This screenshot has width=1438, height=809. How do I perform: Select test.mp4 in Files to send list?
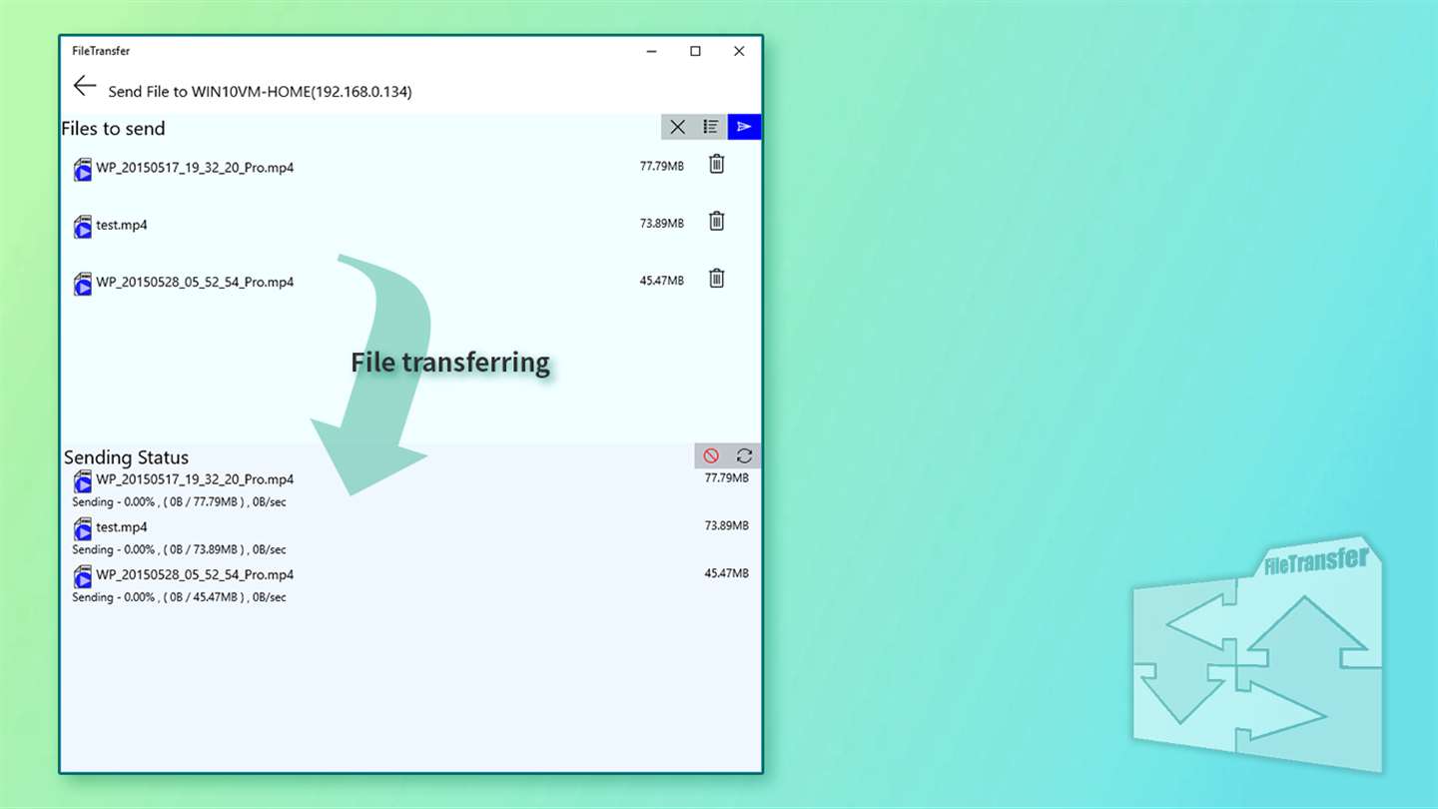(122, 225)
